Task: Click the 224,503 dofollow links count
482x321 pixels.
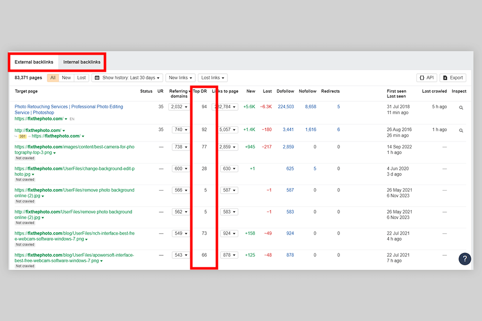Action: [x=285, y=107]
